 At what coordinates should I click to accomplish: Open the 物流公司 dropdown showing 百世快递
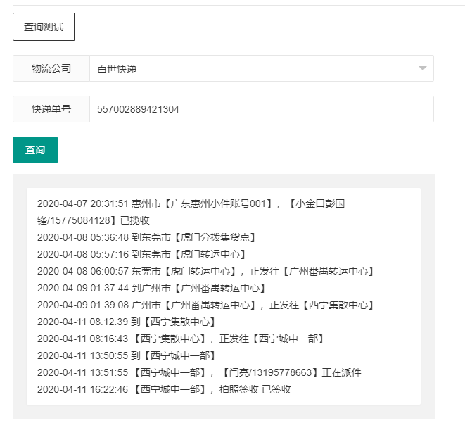[262, 68]
